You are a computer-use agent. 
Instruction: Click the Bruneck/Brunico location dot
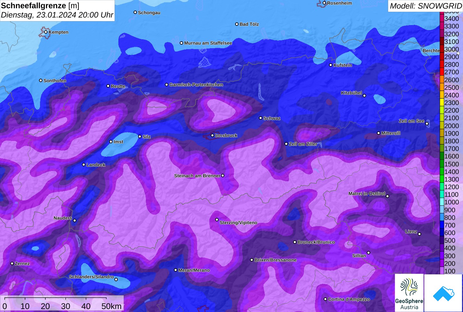tap(295, 242)
